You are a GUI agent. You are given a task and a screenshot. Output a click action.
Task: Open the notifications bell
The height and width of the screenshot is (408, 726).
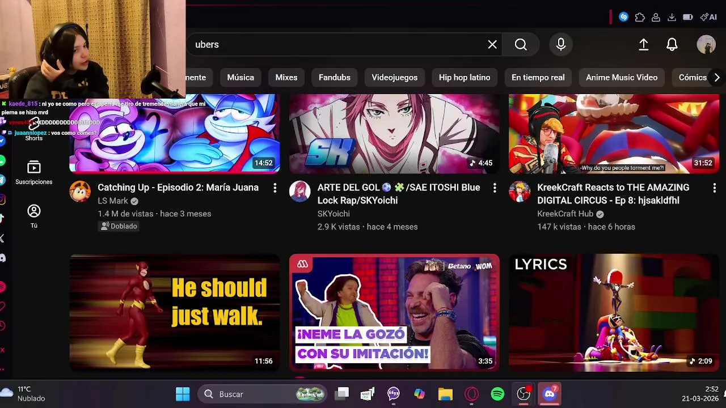point(672,45)
